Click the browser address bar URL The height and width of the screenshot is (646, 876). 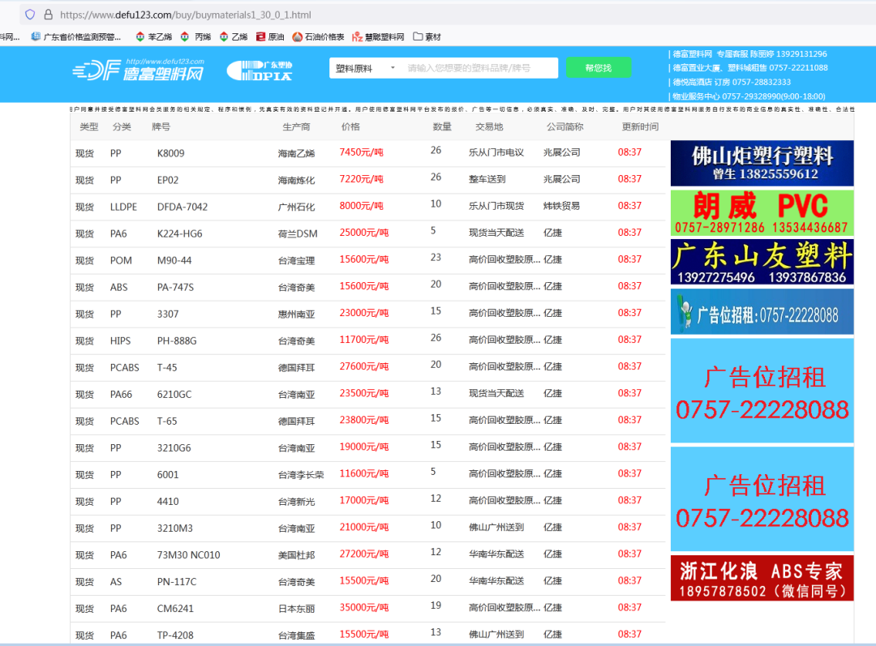tap(186, 15)
